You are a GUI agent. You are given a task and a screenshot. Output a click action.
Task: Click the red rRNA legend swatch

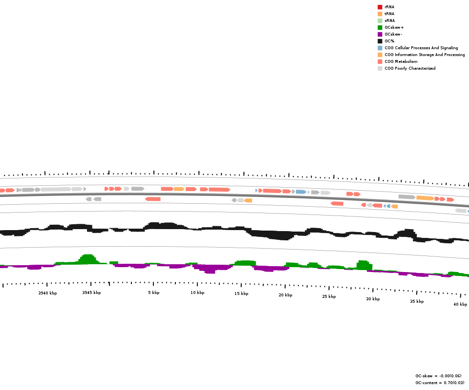coord(380,7)
